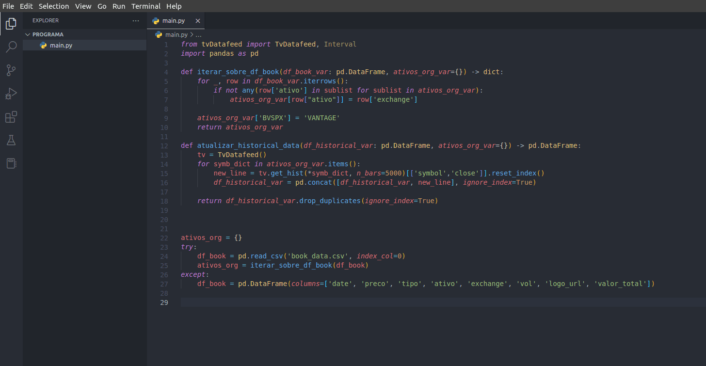Click line number 4 in the gutter
The image size is (706, 366).
pyautogui.click(x=166, y=72)
